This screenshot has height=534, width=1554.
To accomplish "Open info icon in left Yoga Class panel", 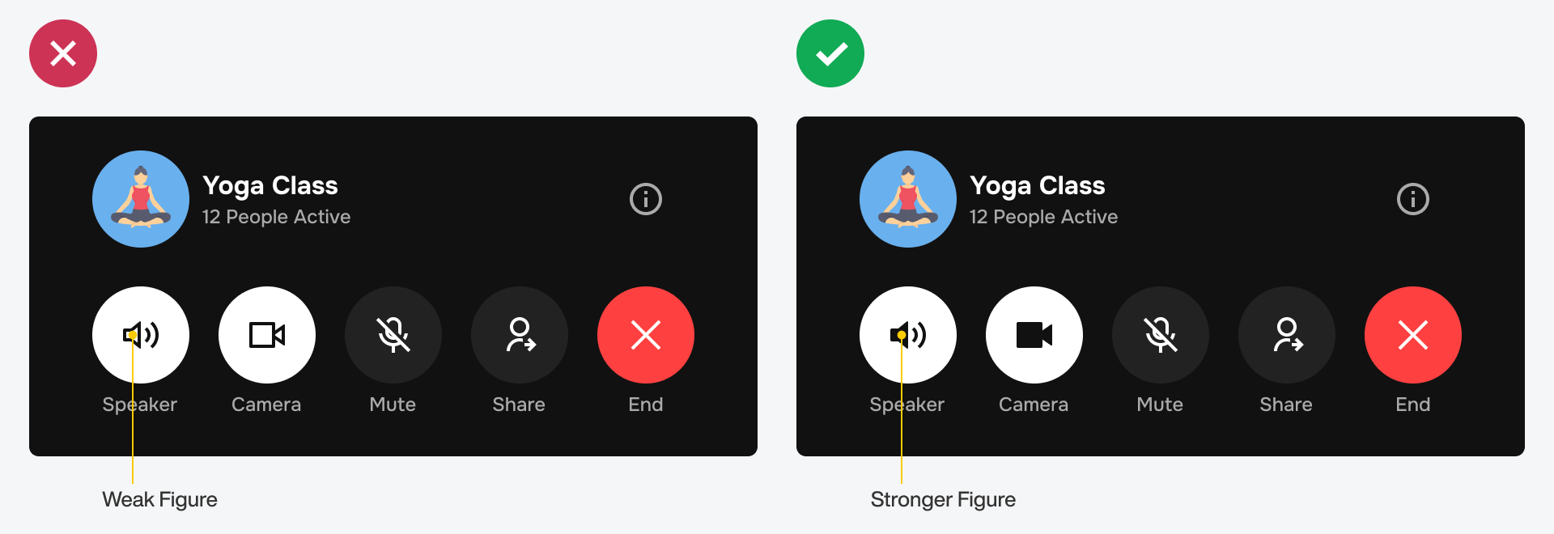I will point(646,199).
